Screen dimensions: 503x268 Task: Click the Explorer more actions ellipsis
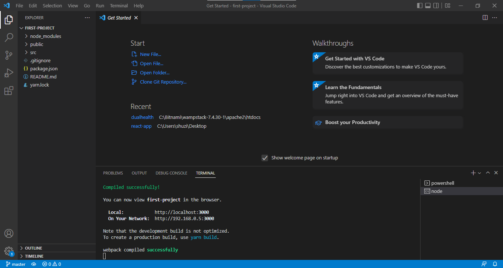tap(87, 18)
